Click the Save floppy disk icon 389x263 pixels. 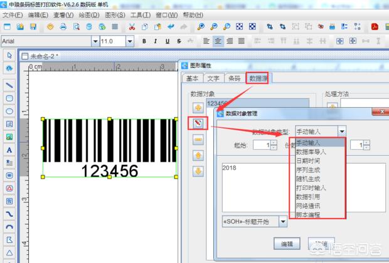click(33, 26)
